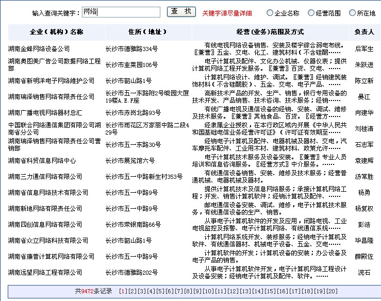The width and height of the screenshot is (381, 301).
Task: Select the 所在地 radio button
Action: 353,13
